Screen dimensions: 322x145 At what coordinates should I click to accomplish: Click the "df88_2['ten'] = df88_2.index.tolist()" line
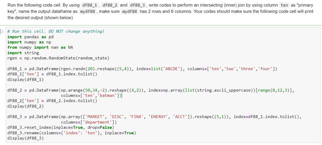(x=52, y=101)
